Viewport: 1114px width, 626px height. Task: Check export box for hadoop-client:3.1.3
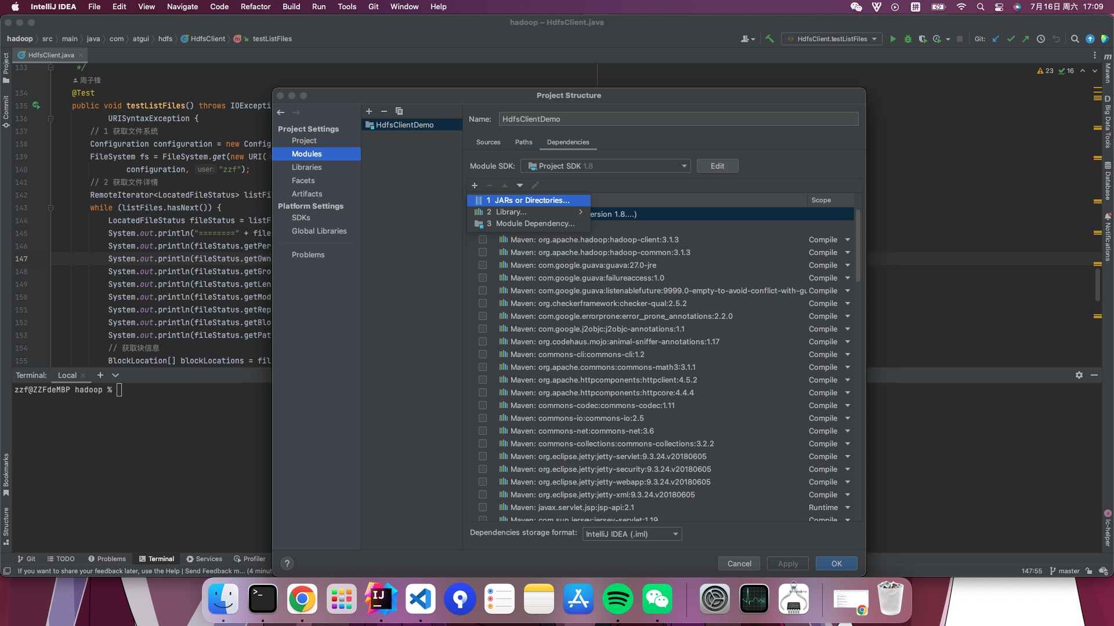483,239
